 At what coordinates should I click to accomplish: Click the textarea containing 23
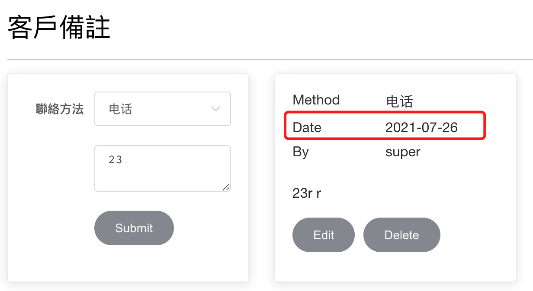(x=162, y=168)
